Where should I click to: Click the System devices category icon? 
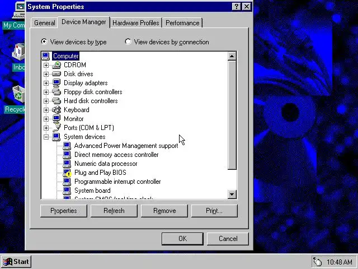[x=56, y=137]
